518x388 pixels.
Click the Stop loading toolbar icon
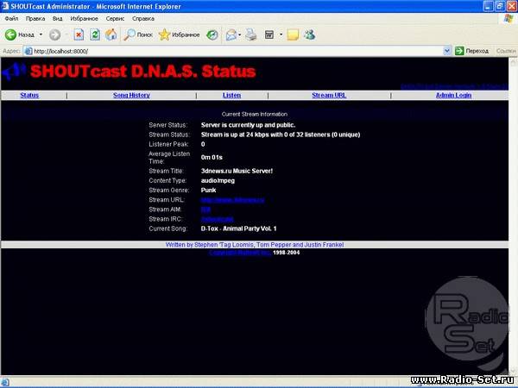coord(79,35)
